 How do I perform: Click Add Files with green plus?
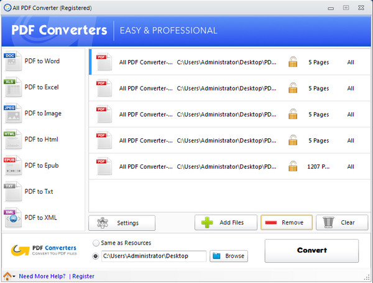point(226,222)
